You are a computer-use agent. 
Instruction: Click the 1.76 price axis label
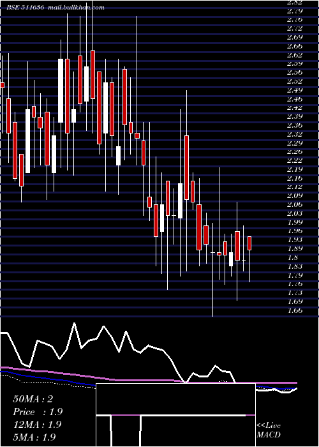click(295, 284)
